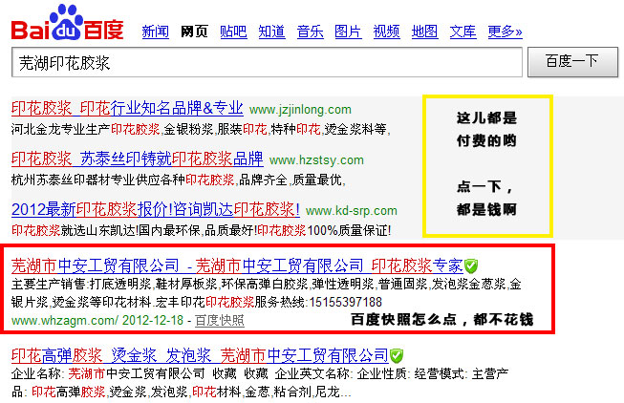This screenshot has height=403, width=624.
Task: Go to the 地图 tab
Action: click(x=424, y=32)
